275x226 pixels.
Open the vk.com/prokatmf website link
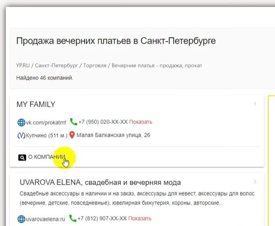46,122
